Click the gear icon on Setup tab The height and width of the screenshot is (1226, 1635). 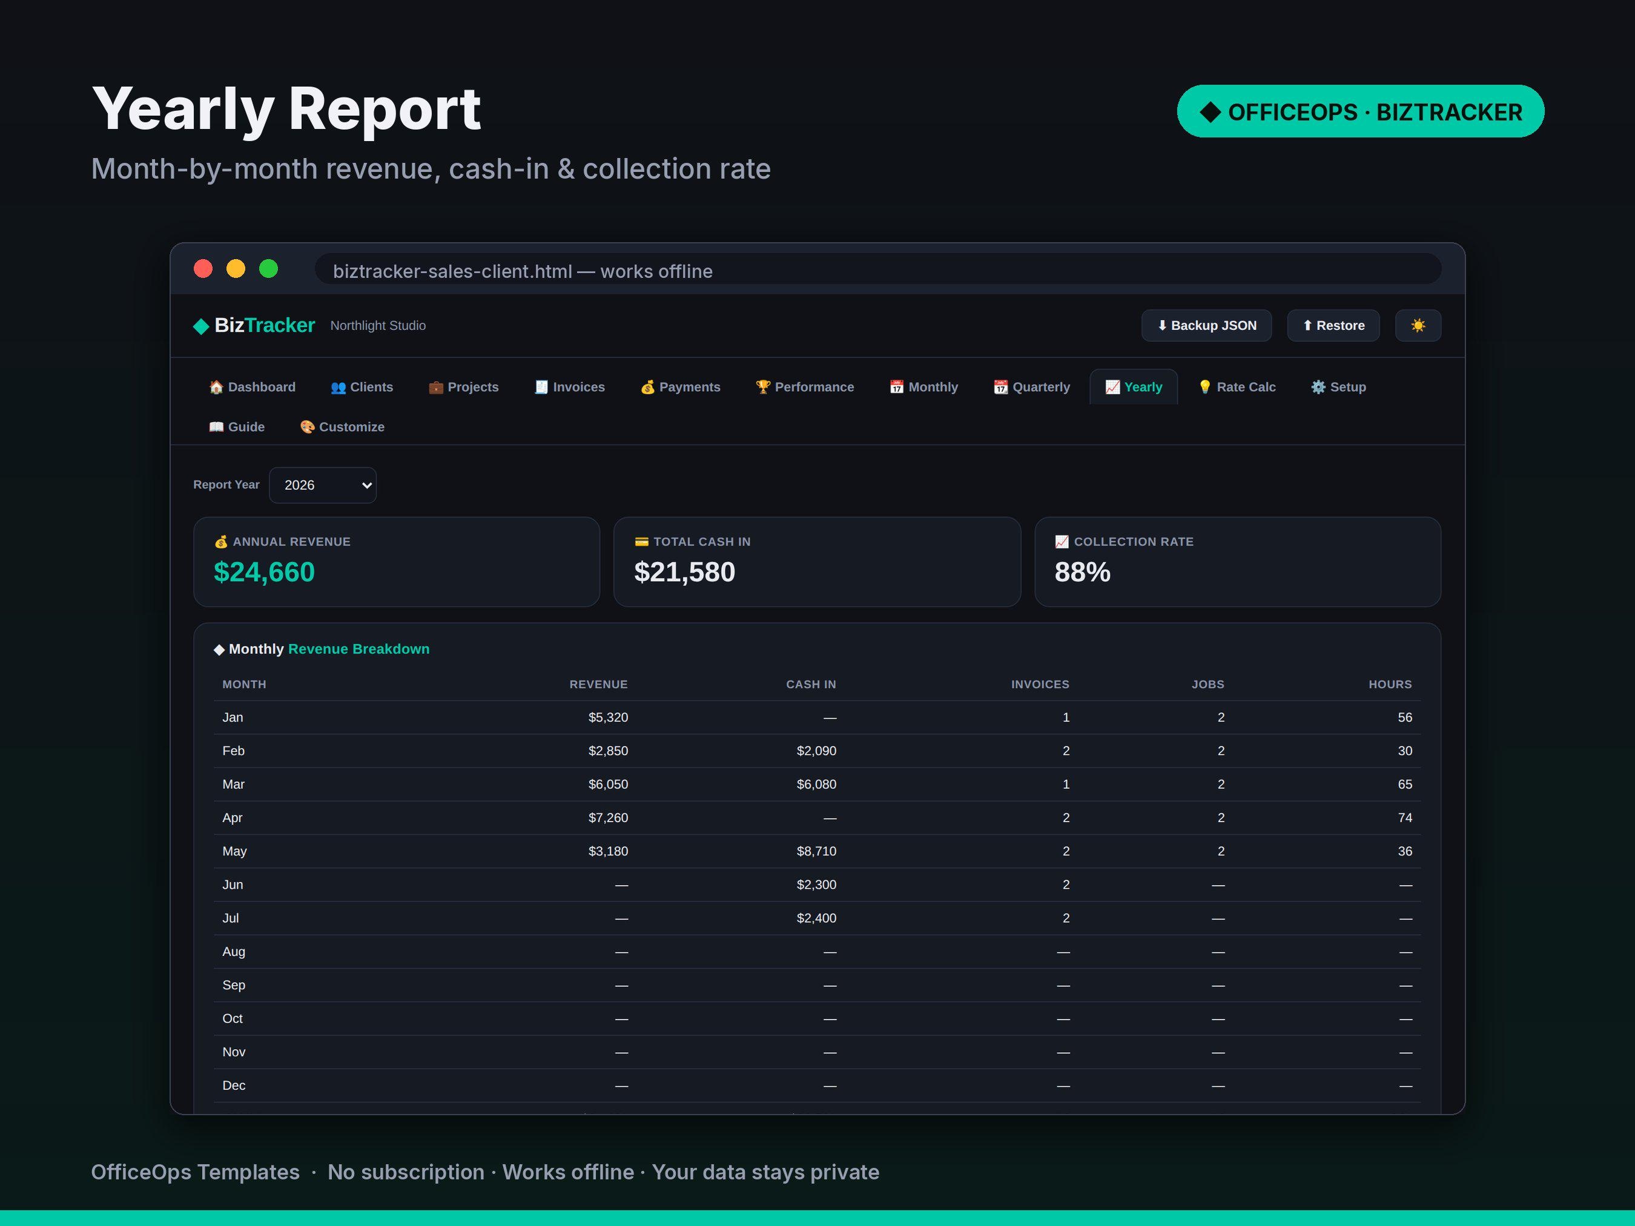pyautogui.click(x=1318, y=387)
